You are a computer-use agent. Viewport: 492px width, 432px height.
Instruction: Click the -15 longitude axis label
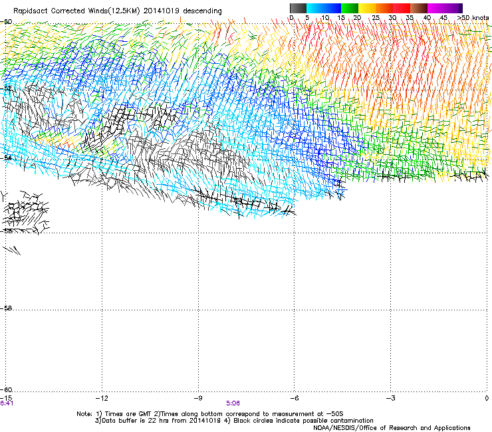coord(7,398)
